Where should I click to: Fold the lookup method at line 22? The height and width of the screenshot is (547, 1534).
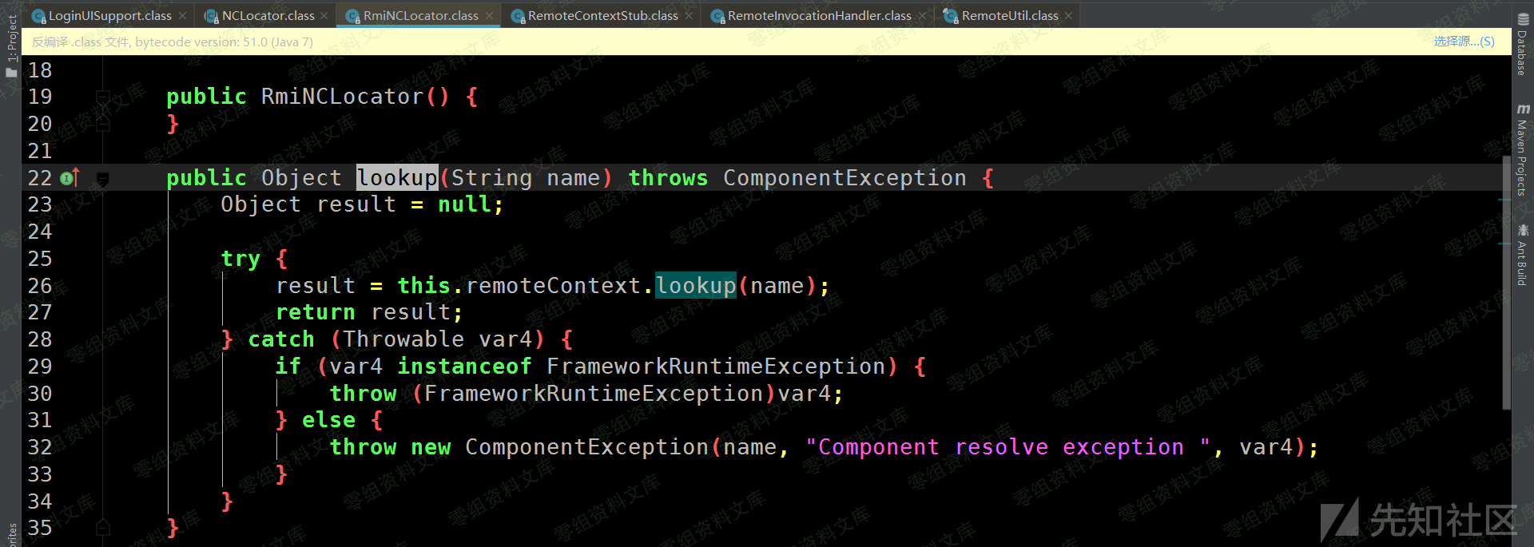click(x=102, y=179)
